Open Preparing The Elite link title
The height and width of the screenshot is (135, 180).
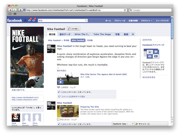[x=89, y=107]
